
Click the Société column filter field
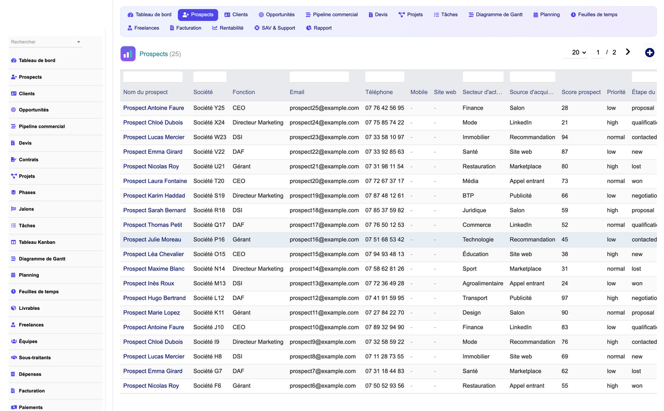(210, 77)
